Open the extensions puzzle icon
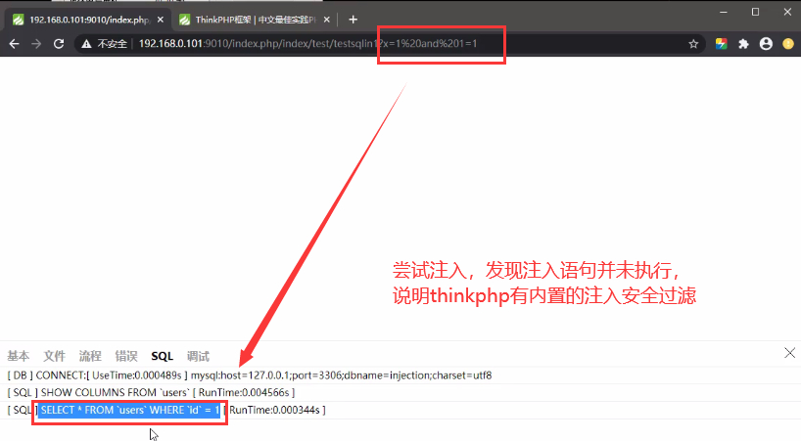801x441 pixels. 743,44
